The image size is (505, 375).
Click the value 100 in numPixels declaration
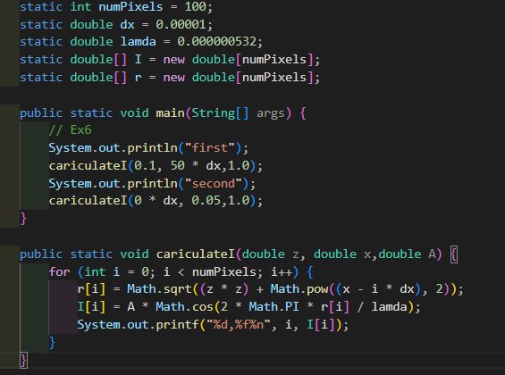[195, 6]
